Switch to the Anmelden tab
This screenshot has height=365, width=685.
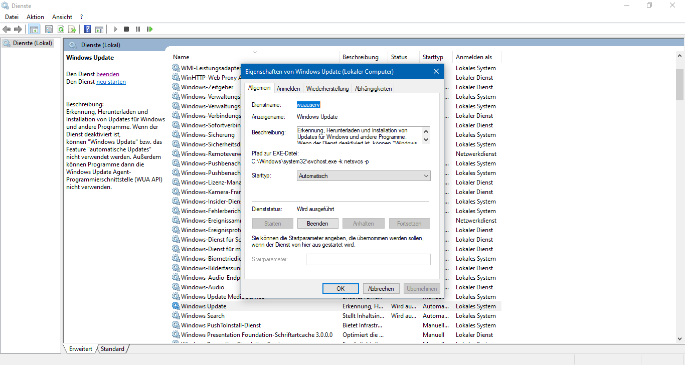click(x=288, y=89)
